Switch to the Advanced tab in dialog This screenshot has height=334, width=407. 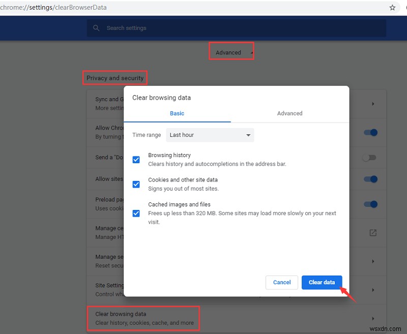point(289,113)
